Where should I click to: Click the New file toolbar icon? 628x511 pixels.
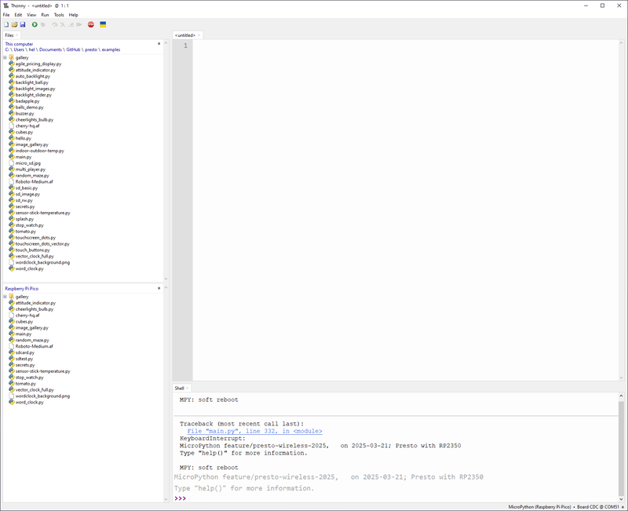tap(6, 24)
